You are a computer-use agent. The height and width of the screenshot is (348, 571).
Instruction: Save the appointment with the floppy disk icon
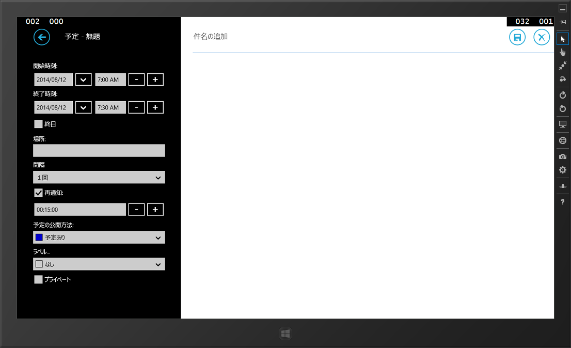click(x=517, y=37)
